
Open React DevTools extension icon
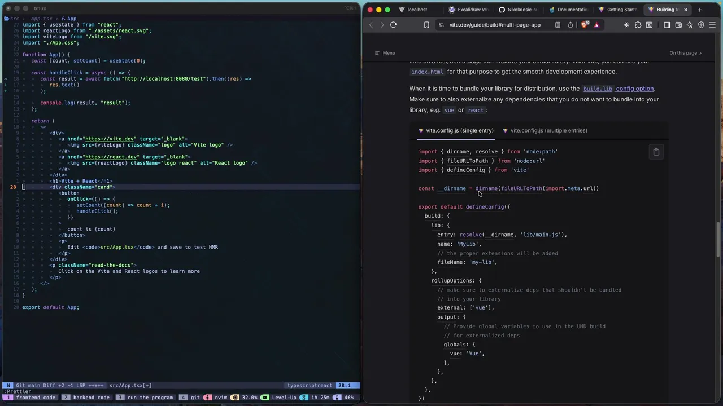626,25
